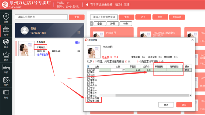Collapse the category tabs left arrow

pos(92,24)
